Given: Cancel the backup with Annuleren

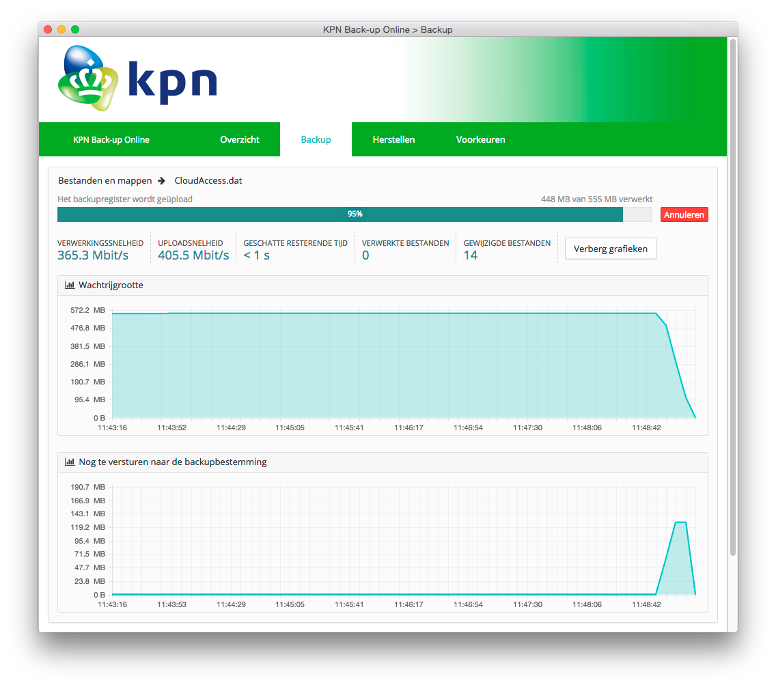Looking at the screenshot, I should [x=684, y=214].
